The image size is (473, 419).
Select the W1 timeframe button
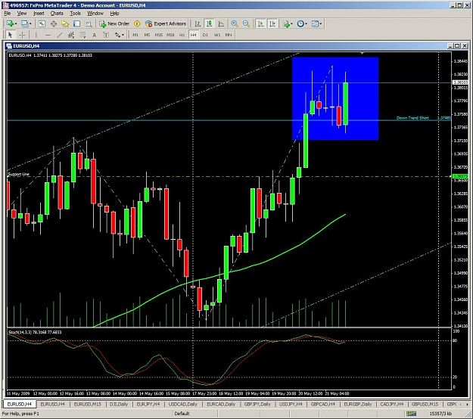[217, 35]
